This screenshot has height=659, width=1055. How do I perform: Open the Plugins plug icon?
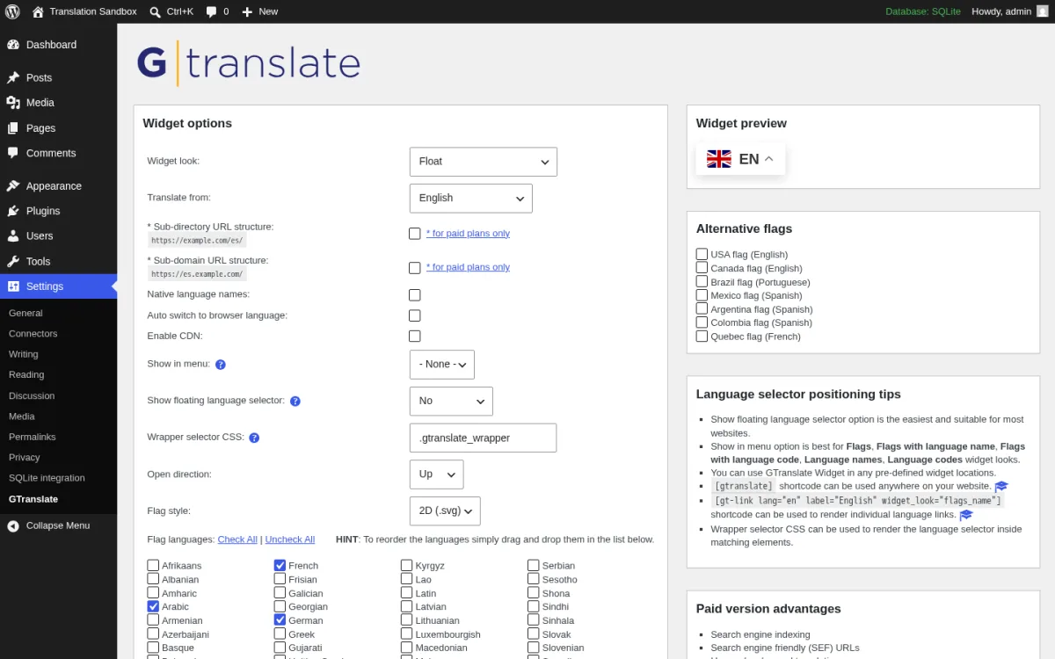[13, 211]
